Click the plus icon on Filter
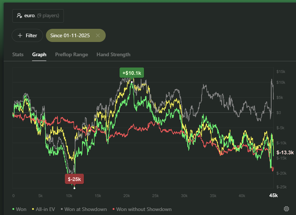The width and height of the screenshot is (296, 215). pyautogui.click(x=20, y=36)
